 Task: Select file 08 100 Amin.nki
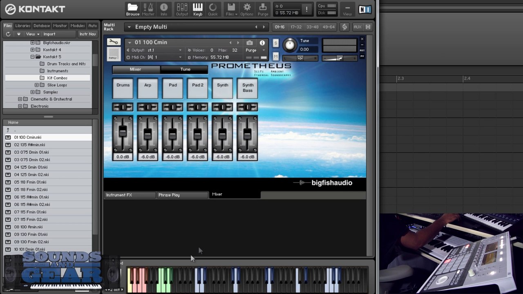click(48, 227)
